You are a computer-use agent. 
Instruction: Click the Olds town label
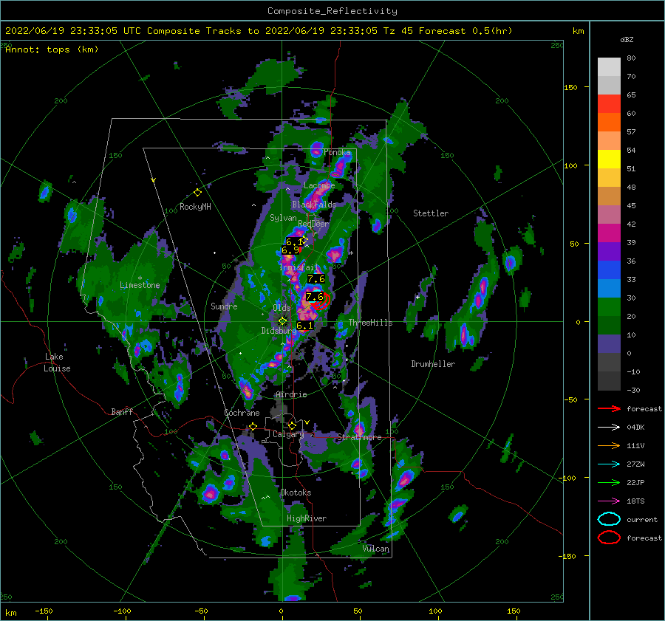pos(282,308)
